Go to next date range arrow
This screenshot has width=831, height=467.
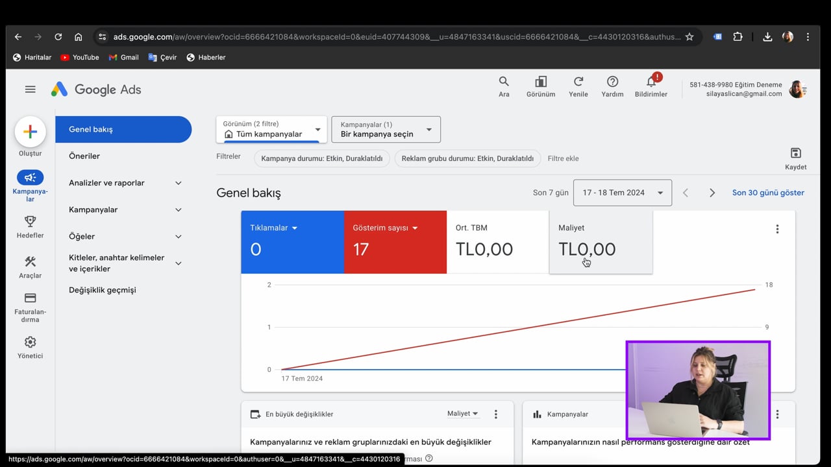point(712,193)
